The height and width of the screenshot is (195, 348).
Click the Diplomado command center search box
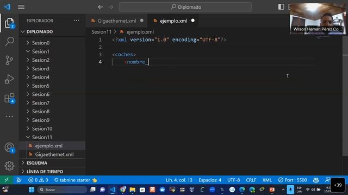185,7
